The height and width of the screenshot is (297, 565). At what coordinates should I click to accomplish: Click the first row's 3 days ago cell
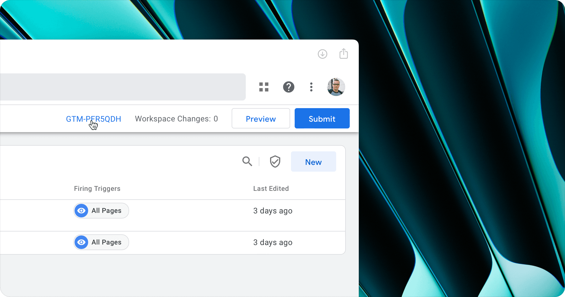pyautogui.click(x=273, y=211)
